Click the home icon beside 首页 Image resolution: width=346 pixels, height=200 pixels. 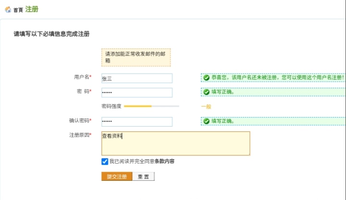[x=8, y=10]
